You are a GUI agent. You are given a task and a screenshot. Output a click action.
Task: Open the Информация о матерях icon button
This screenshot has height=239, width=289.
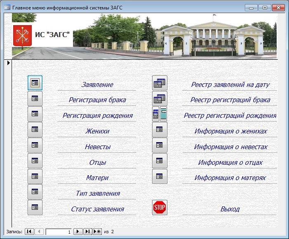click(160, 176)
